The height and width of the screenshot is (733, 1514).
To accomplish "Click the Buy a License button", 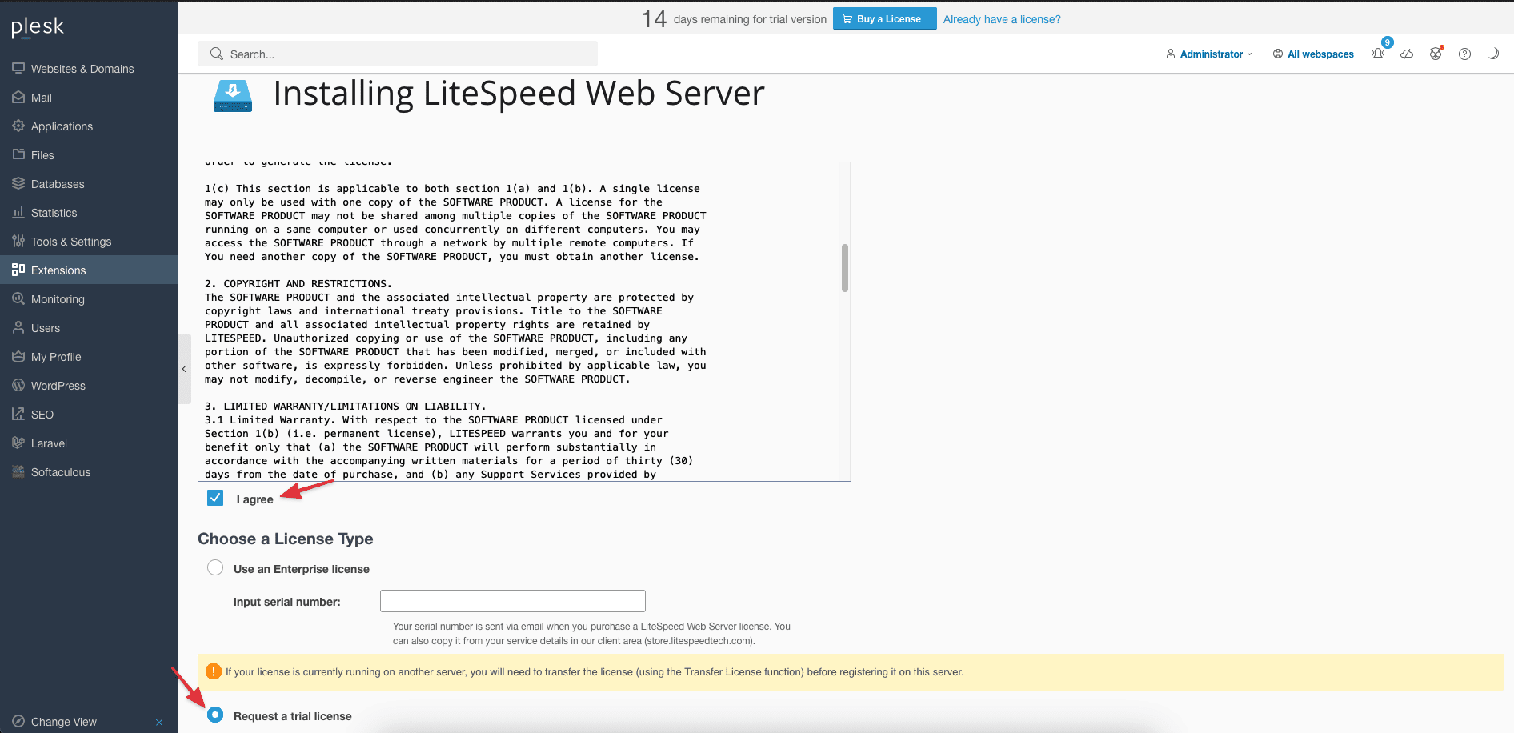I will point(884,19).
